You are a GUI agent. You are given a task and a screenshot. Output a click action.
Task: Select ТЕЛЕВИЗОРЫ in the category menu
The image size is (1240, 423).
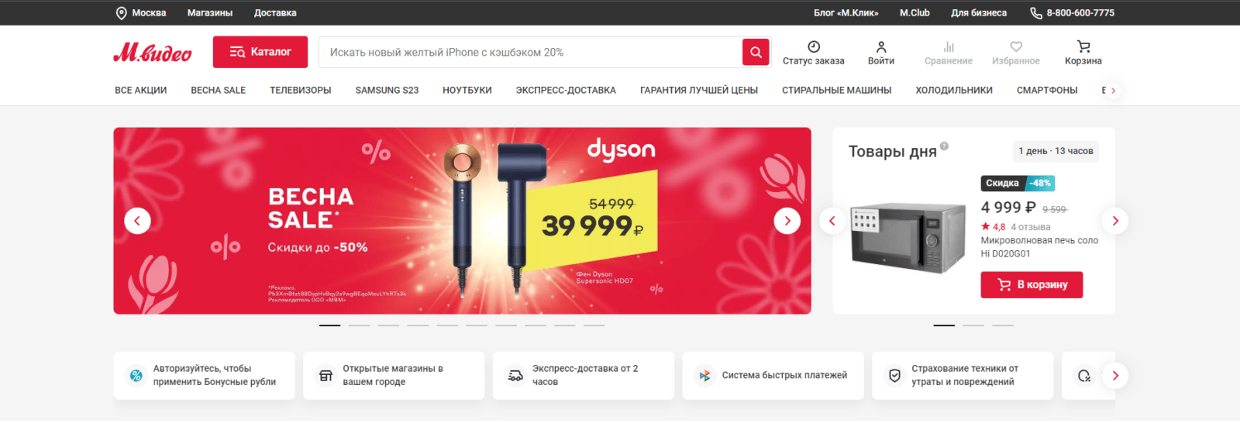coord(301,91)
